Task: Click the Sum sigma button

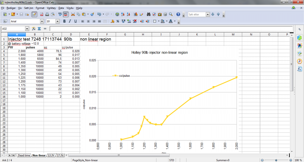Action: (x=39, y=29)
